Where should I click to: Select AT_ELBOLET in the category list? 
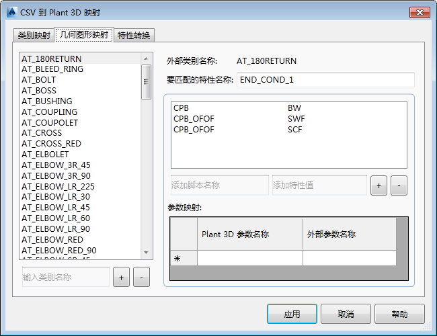tap(81, 155)
